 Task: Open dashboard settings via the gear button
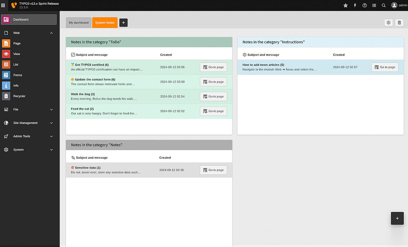click(388, 22)
